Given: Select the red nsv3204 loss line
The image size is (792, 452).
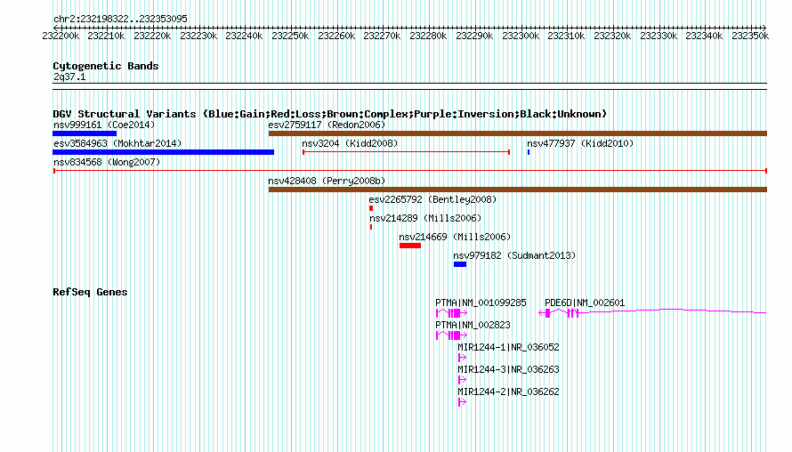Looking at the screenshot, I should click(406, 152).
